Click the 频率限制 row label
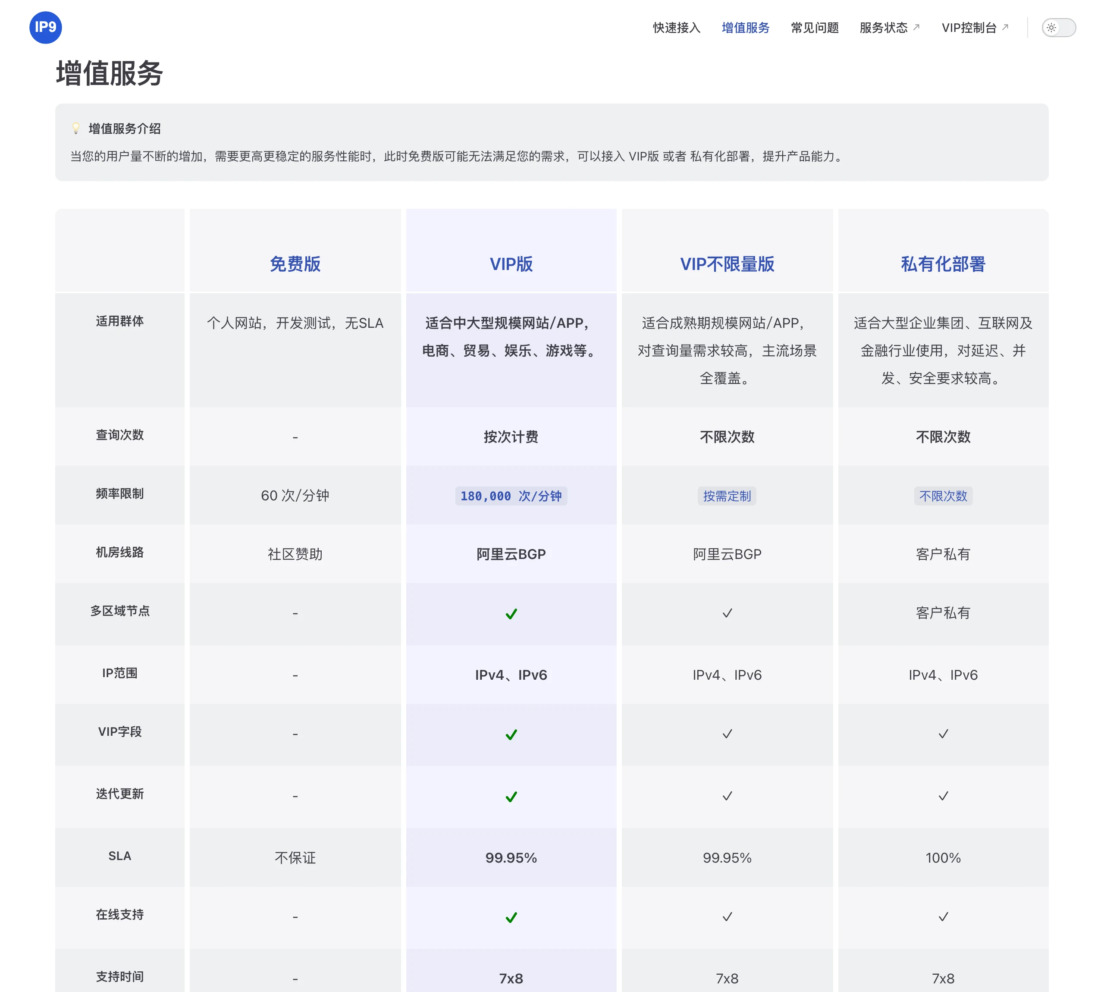The image size is (1104, 992). tap(119, 493)
